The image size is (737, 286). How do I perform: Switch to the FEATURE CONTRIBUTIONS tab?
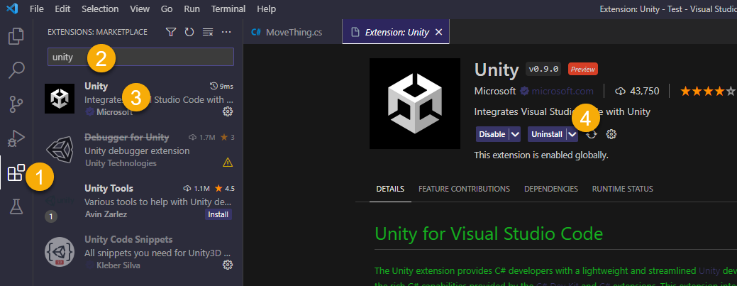pyautogui.click(x=464, y=189)
